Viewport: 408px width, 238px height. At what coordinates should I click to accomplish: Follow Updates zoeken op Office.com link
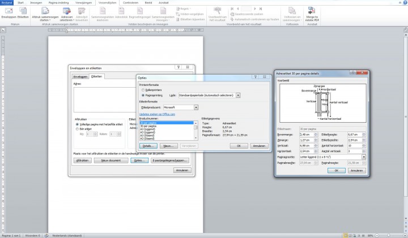point(157,114)
